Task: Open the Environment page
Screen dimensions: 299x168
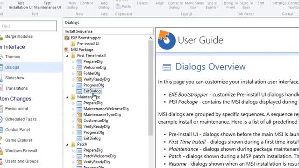Action: (16, 109)
